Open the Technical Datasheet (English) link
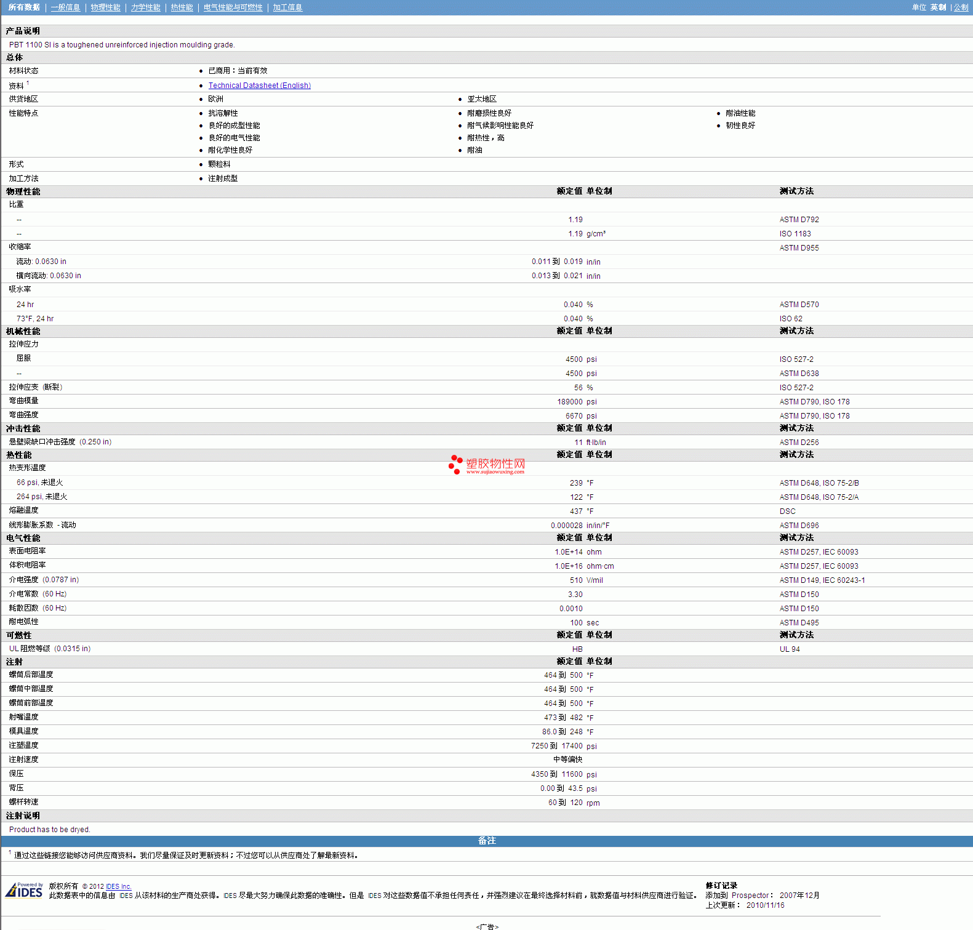This screenshot has width=973, height=930. 259,86
